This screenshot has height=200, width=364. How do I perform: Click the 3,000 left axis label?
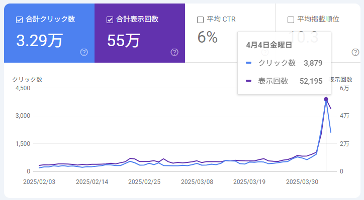(x=23, y=116)
